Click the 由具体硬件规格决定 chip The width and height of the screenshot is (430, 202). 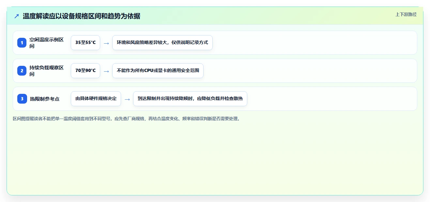tap(96, 99)
